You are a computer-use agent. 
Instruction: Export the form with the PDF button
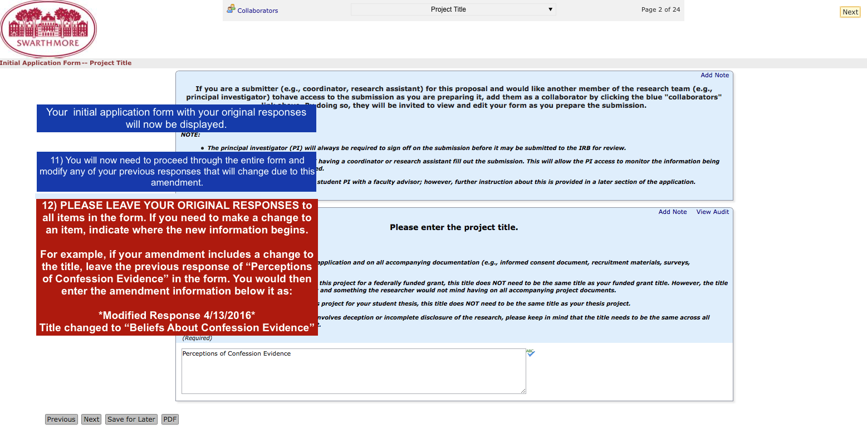(x=170, y=420)
